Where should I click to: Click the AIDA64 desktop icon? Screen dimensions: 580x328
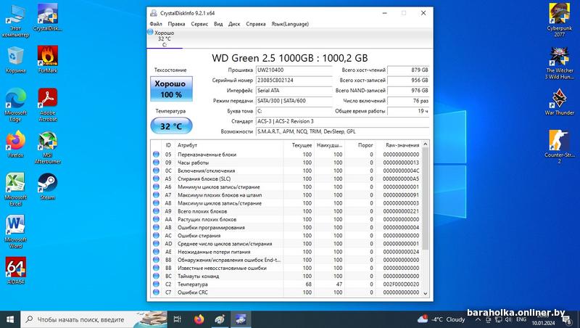tap(15, 271)
